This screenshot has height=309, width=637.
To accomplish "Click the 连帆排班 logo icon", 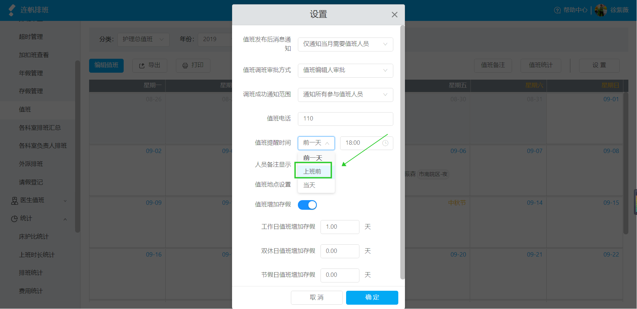I will [12, 10].
